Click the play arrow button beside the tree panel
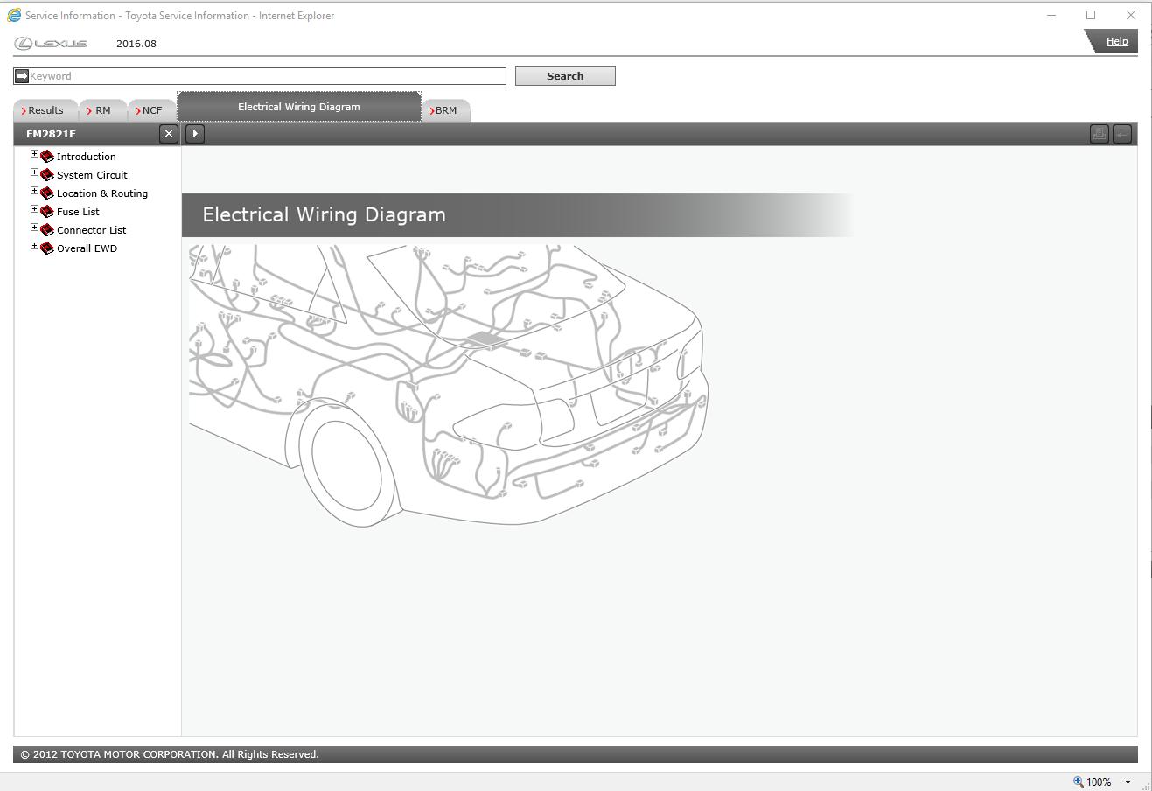Screen dimensions: 1152x791 click(195, 134)
